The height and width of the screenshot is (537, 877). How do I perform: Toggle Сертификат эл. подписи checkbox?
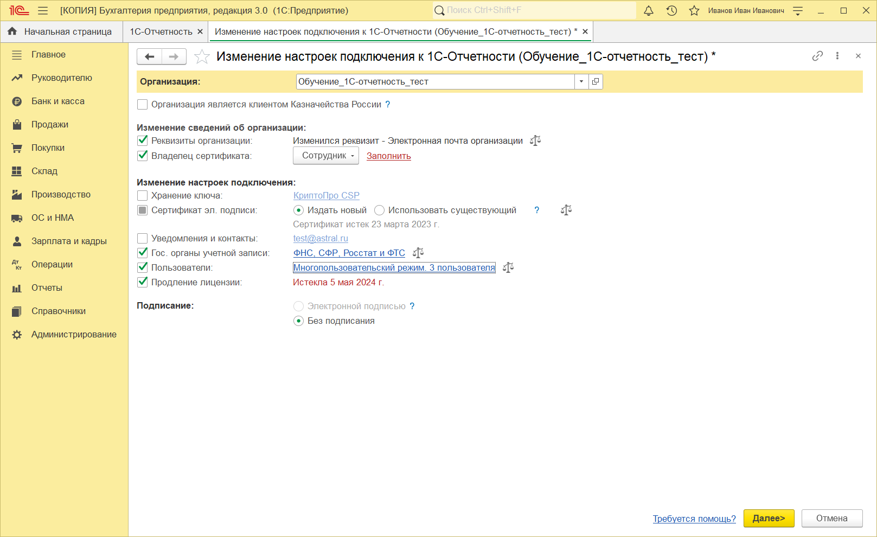click(143, 210)
